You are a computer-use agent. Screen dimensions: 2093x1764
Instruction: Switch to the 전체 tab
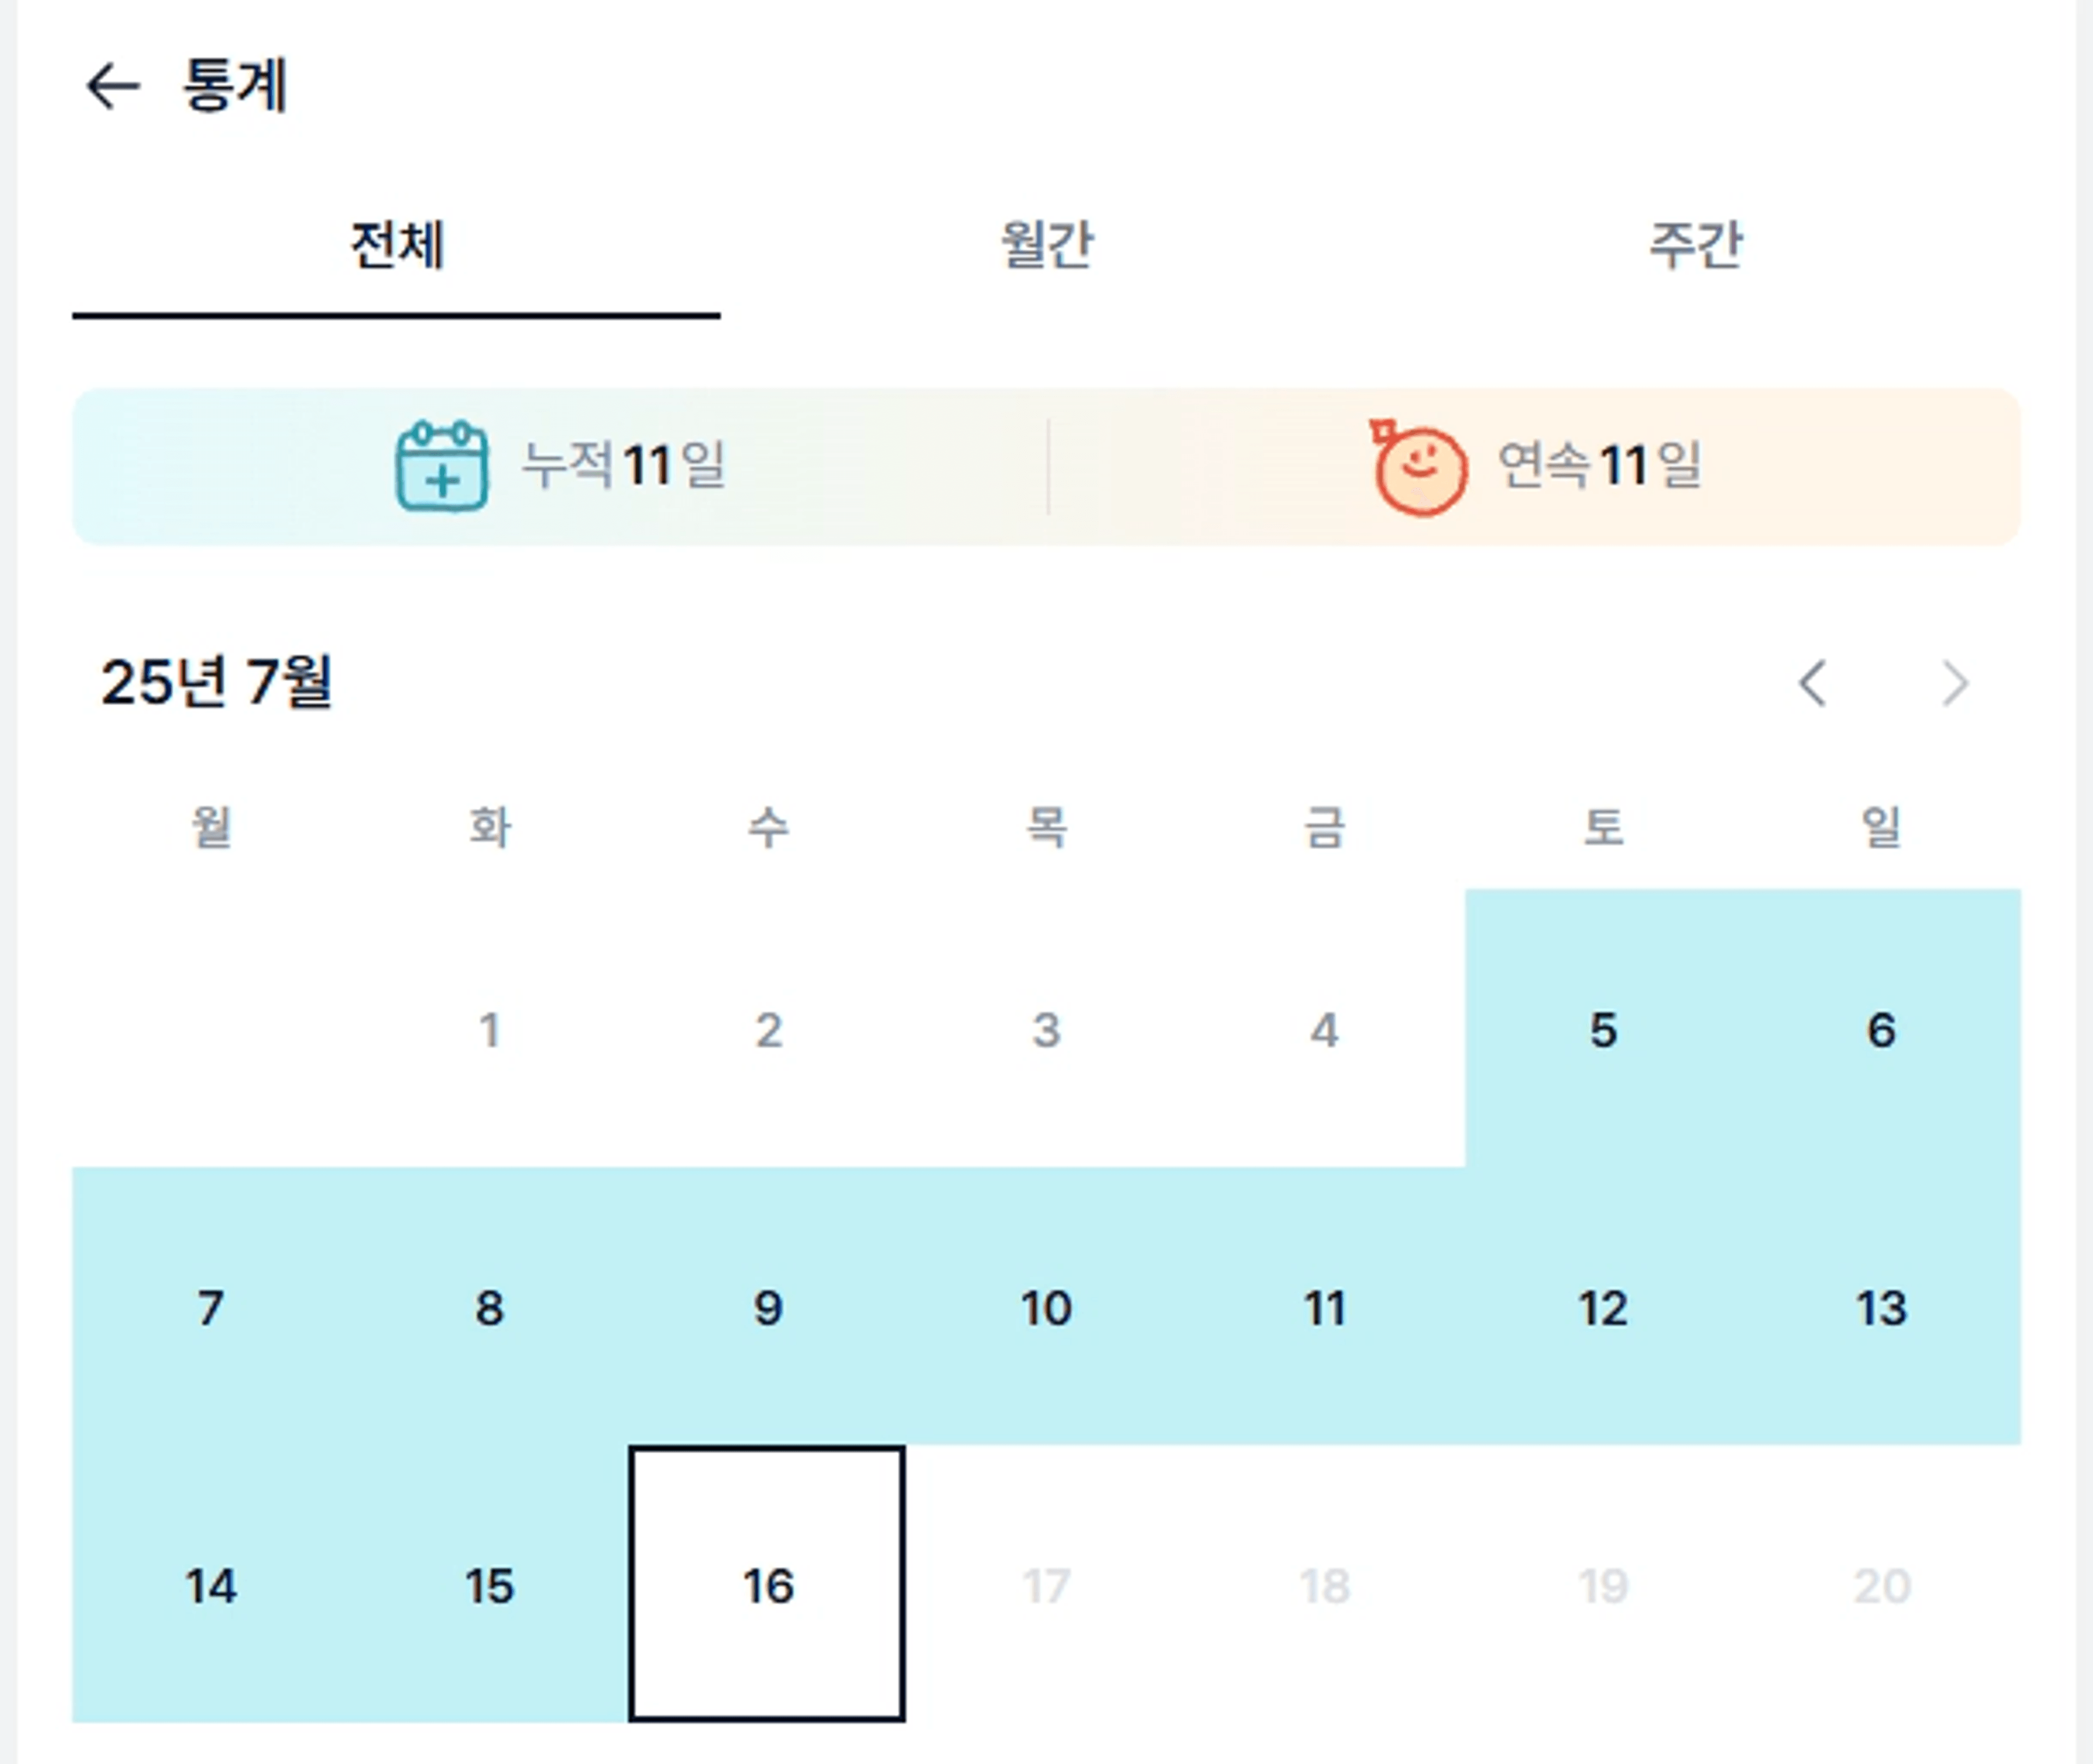coord(396,246)
